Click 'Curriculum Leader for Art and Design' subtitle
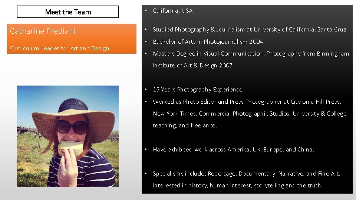Screen dimensions: 356x200 tap(59, 49)
